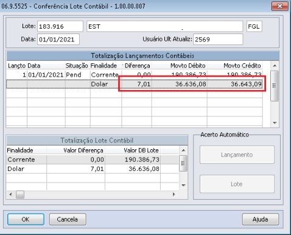The width and height of the screenshot is (291, 235).
Task: Select the Dolar row in Lançamentos table
Action: coord(135,84)
